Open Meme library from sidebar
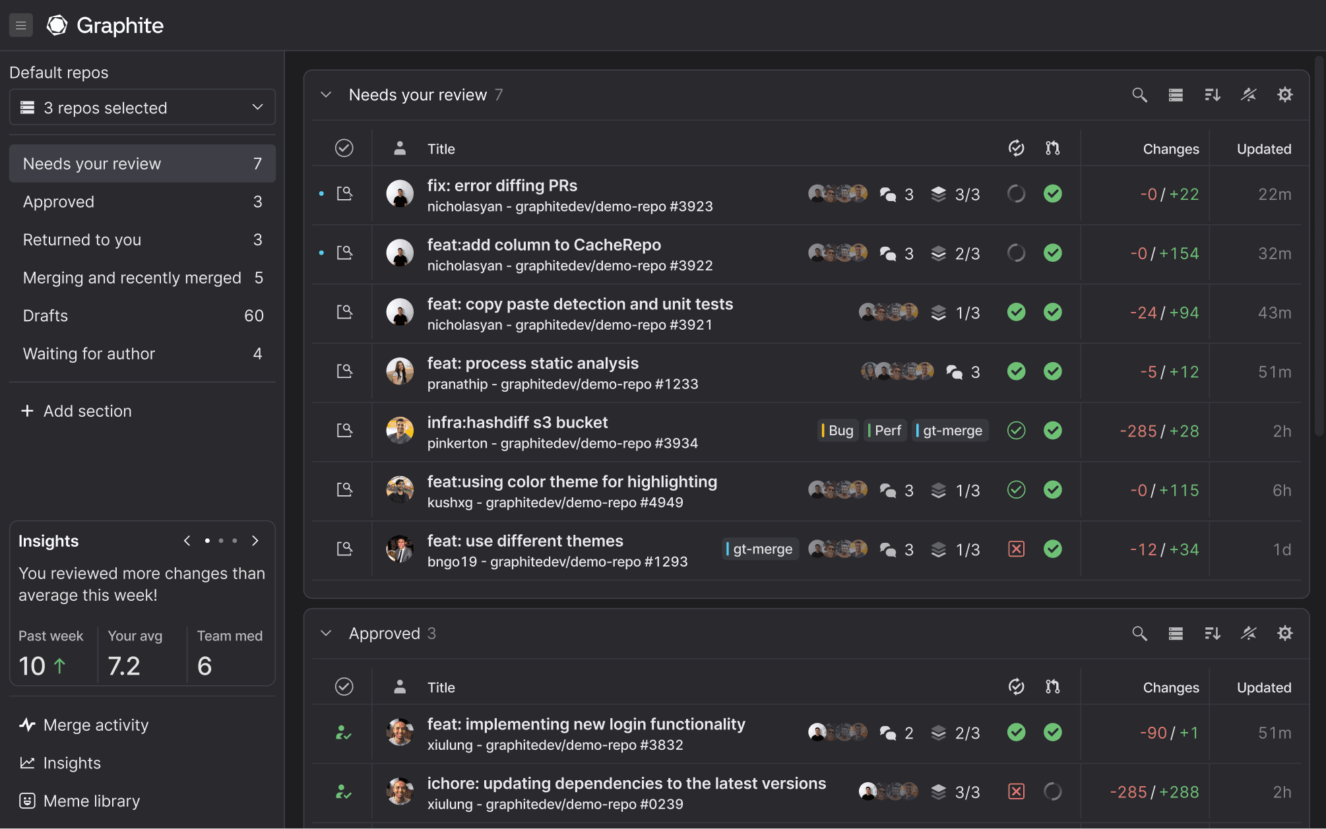Viewport: 1326px width, 829px height. point(91,801)
